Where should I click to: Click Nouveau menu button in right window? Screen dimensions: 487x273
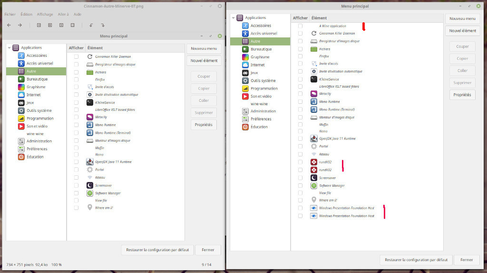(462, 18)
